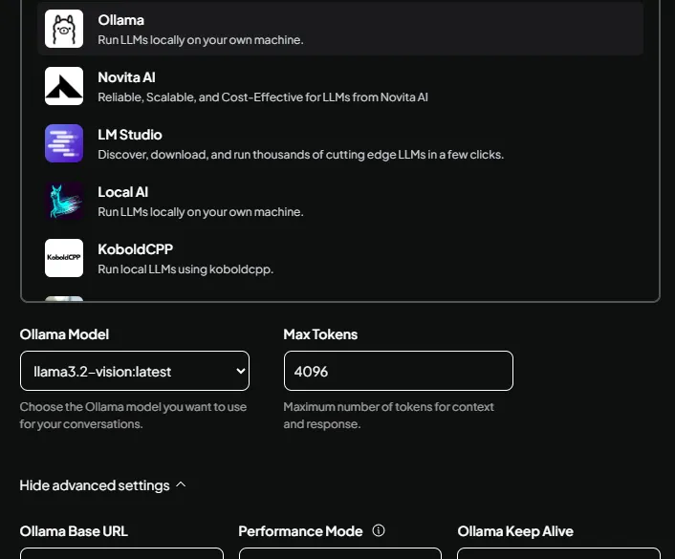Viewport: 675px width, 559px height.
Task: Click 'Run LLMs locally' text under Ollama
Action: coord(201,40)
